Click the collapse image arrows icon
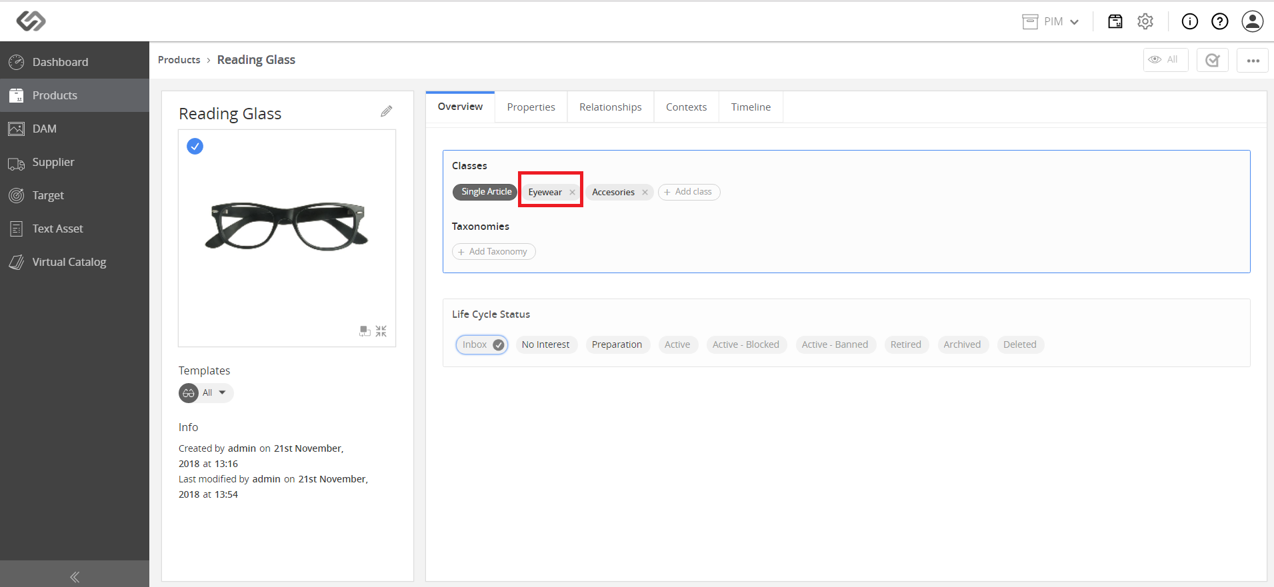The image size is (1274, 587). click(381, 331)
